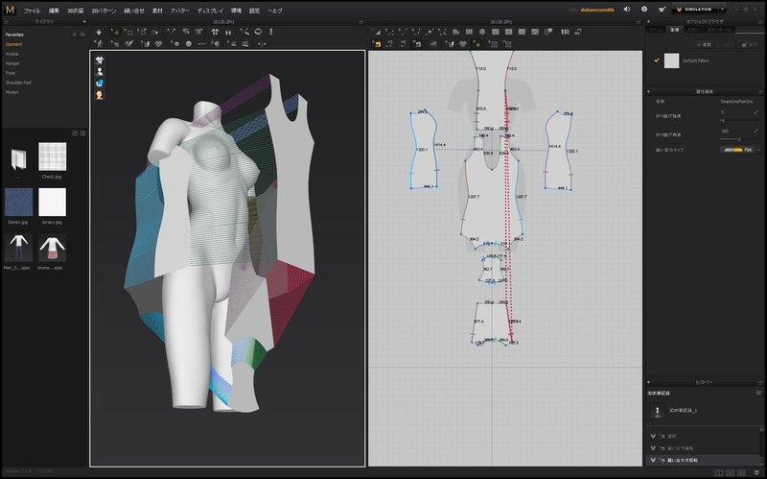Switch library to second list view toggle icon

(82, 133)
